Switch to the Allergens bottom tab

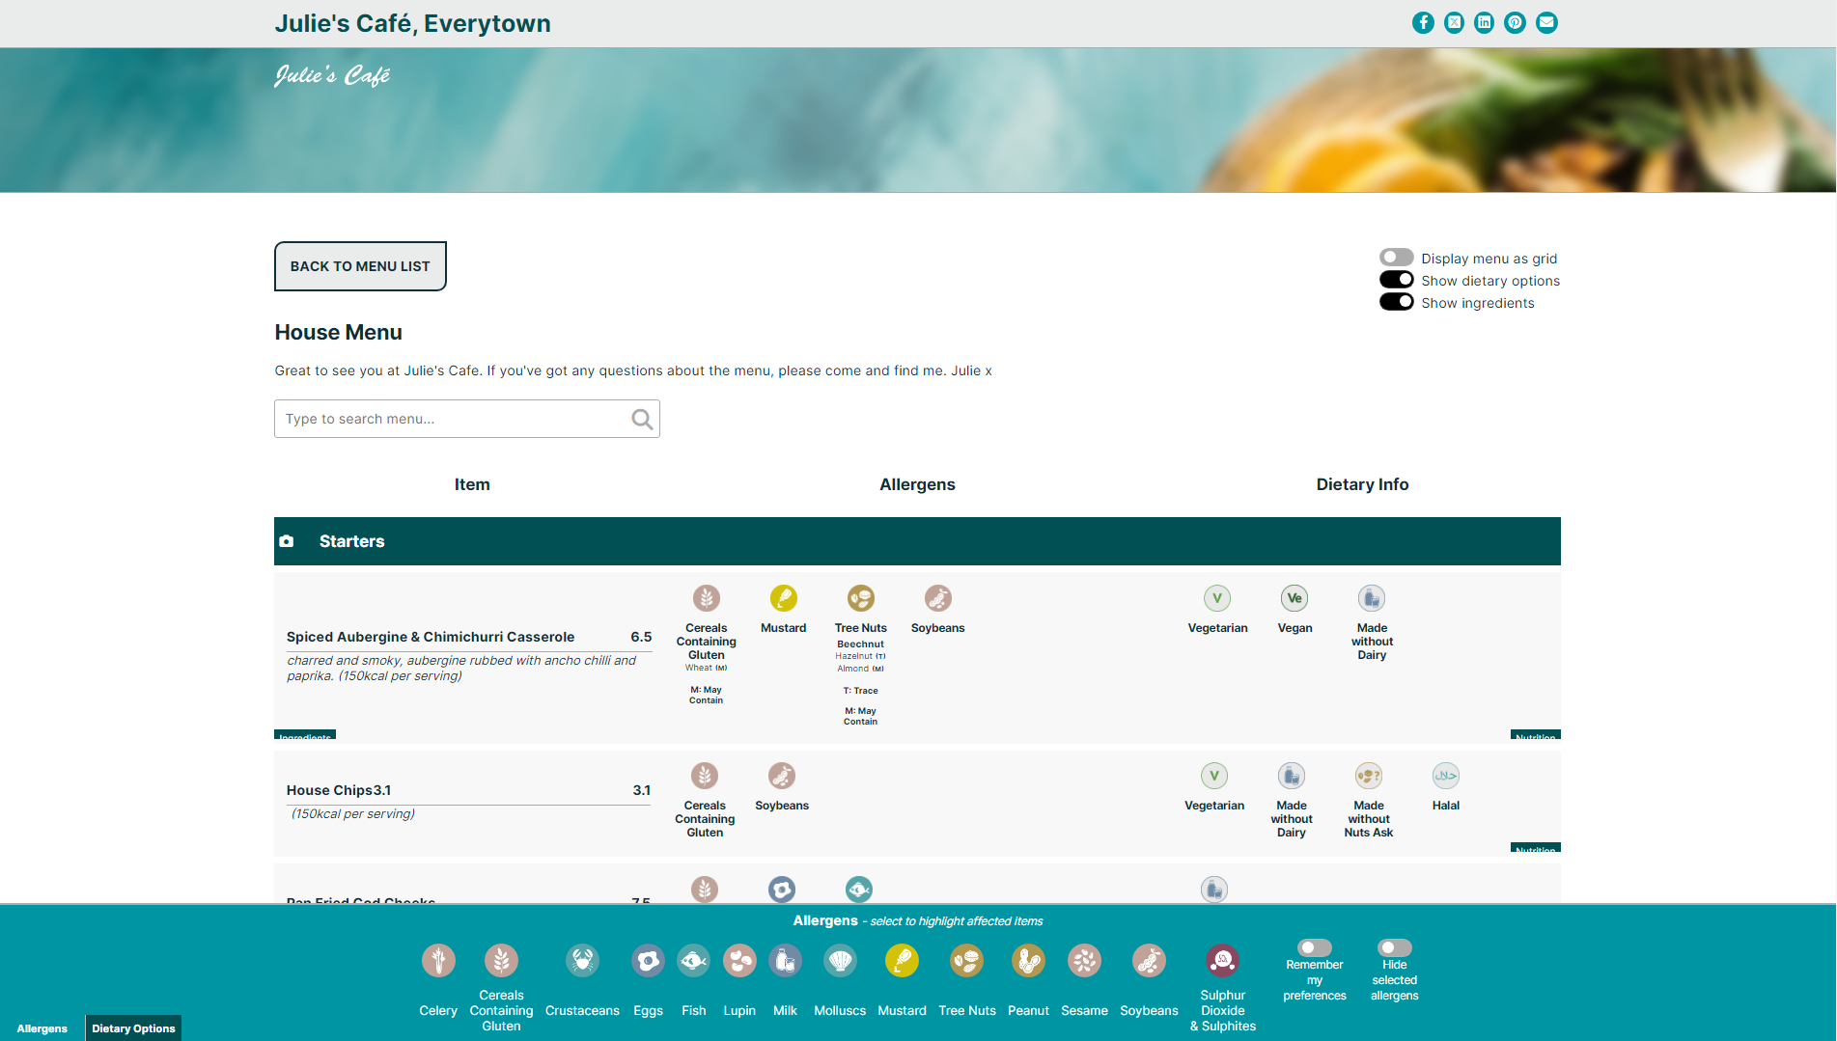(x=42, y=1028)
